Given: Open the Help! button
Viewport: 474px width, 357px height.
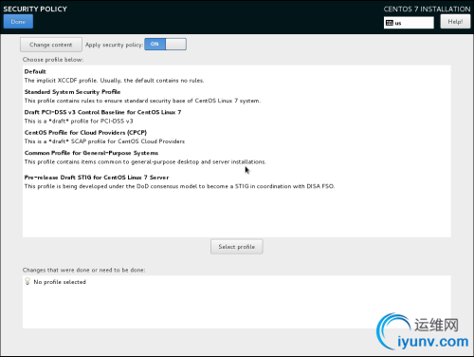Looking at the screenshot, I should click(455, 22).
